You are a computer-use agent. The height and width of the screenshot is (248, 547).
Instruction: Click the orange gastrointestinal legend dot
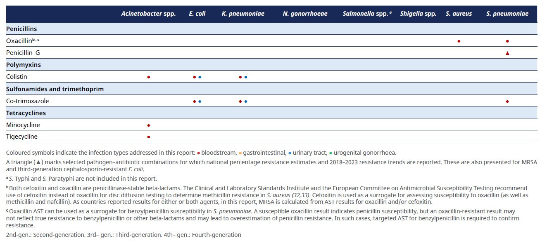click(240, 153)
